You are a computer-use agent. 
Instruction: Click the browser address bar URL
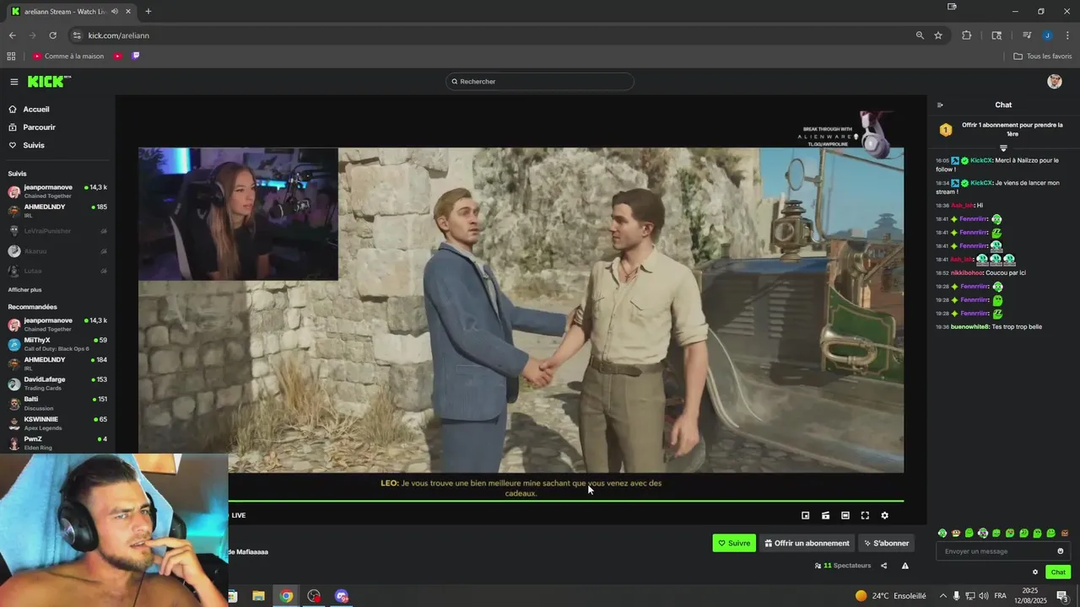[x=119, y=35]
